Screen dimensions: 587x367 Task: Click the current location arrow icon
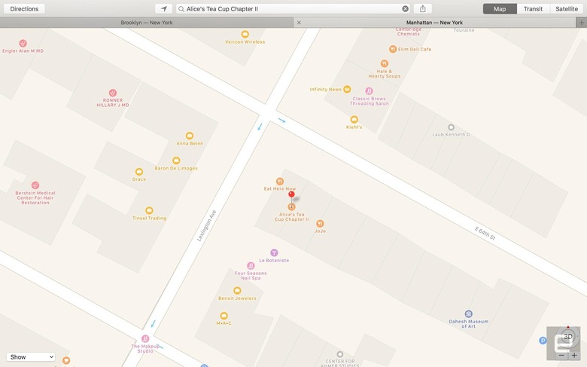163,8
